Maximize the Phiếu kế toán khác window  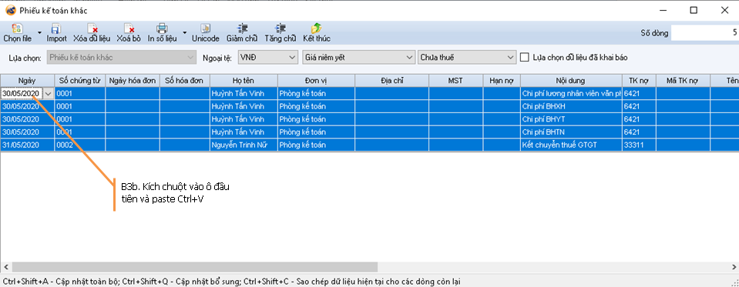pyautogui.click(x=694, y=10)
